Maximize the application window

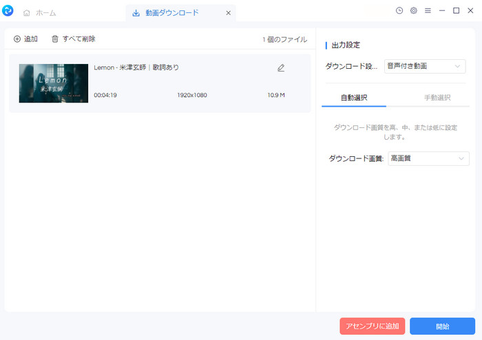coord(456,11)
